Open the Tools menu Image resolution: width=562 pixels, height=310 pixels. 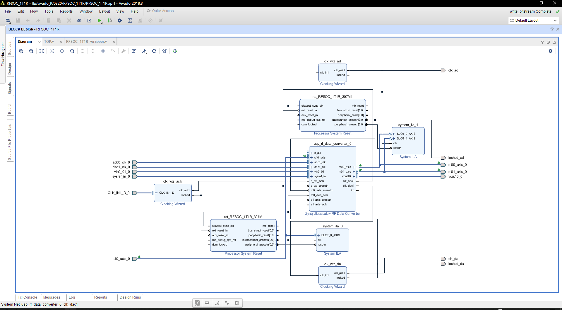click(x=49, y=11)
